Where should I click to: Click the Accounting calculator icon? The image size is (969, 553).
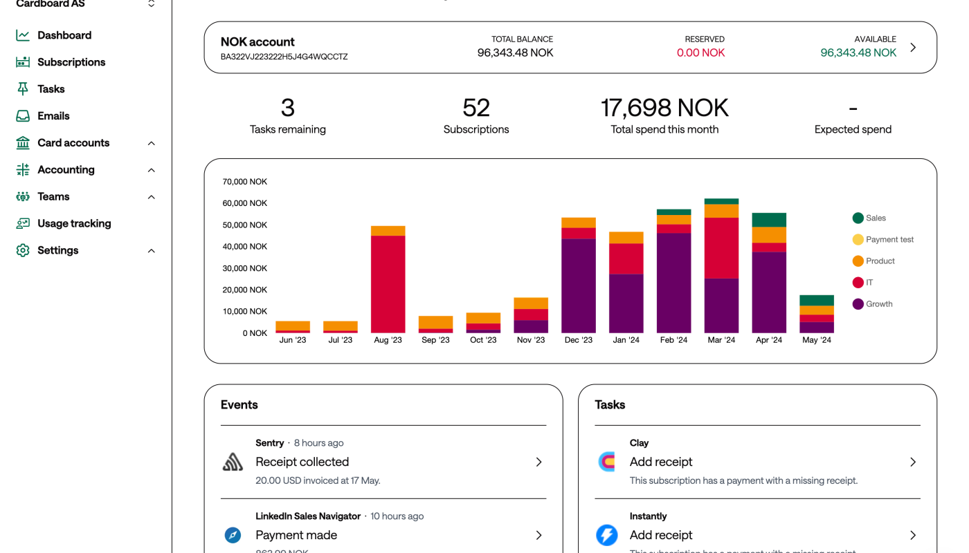tap(23, 170)
